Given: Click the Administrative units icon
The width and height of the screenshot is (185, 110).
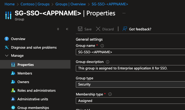Looking at the screenshot, I should [13, 99].
